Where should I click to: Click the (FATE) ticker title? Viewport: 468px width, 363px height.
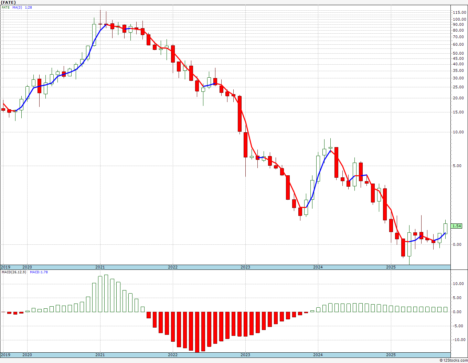(x=8, y=2)
